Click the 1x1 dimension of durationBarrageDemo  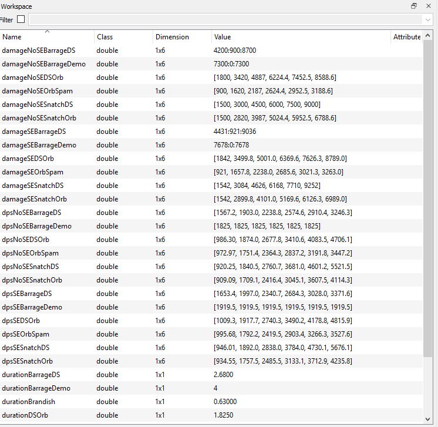click(x=160, y=388)
